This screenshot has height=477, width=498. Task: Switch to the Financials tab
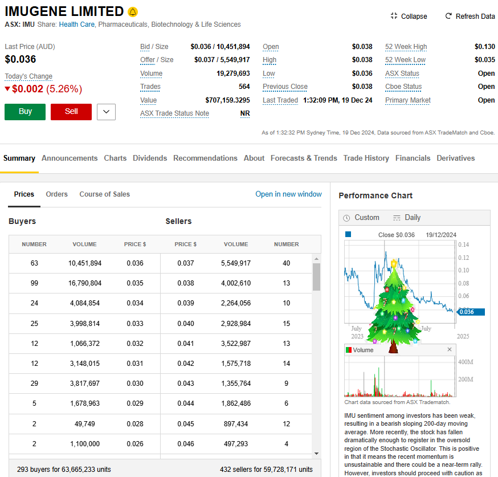pos(413,158)
